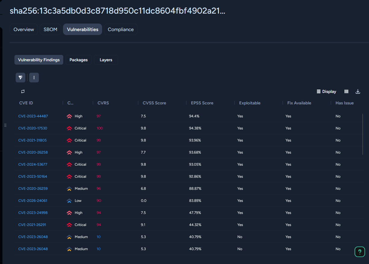Click CVRS value 100 for CVE-2020-17530

100,128
